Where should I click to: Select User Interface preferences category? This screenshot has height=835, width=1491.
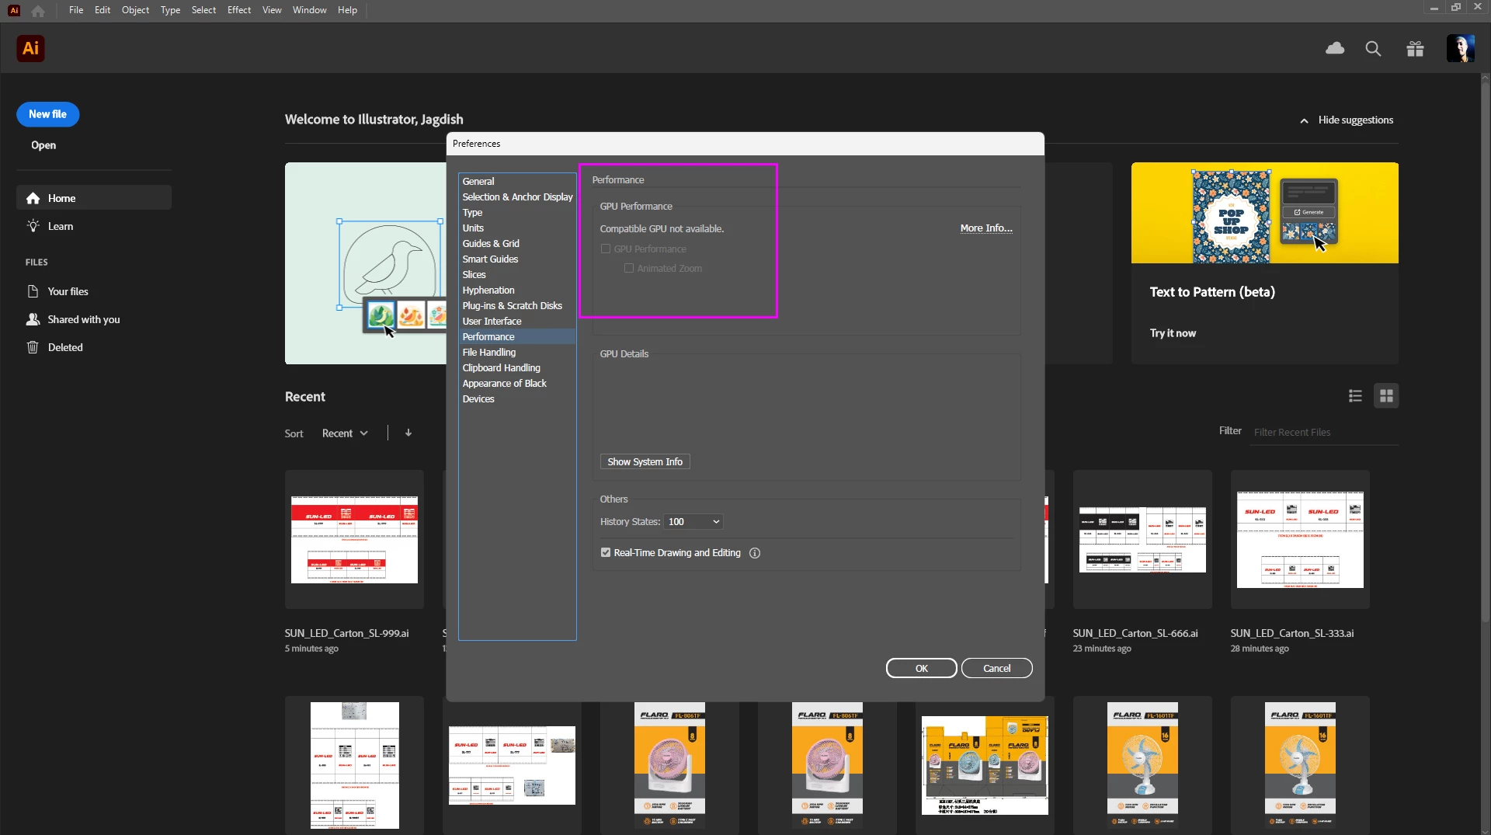coord(517,321)
